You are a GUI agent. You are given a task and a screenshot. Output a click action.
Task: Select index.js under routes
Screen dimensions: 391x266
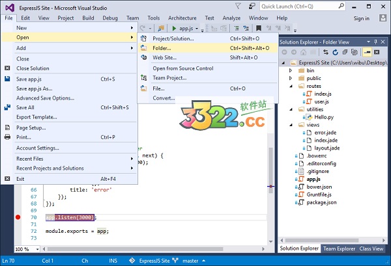(323, 94)
